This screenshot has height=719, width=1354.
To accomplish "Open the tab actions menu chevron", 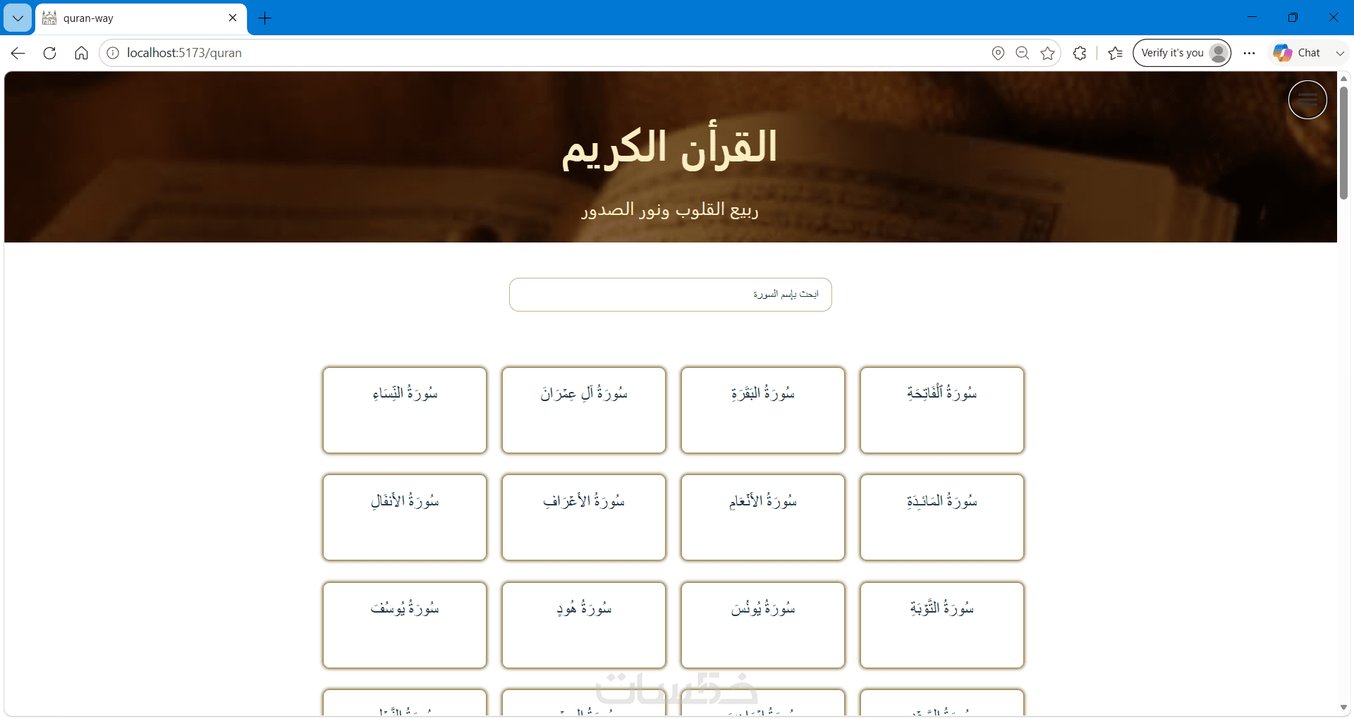I will pos(18,18).
